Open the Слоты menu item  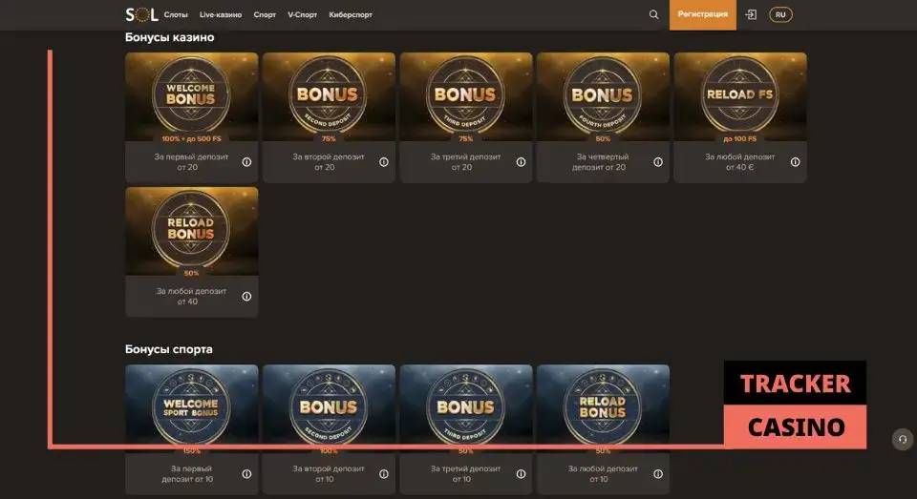click(176, 14)
